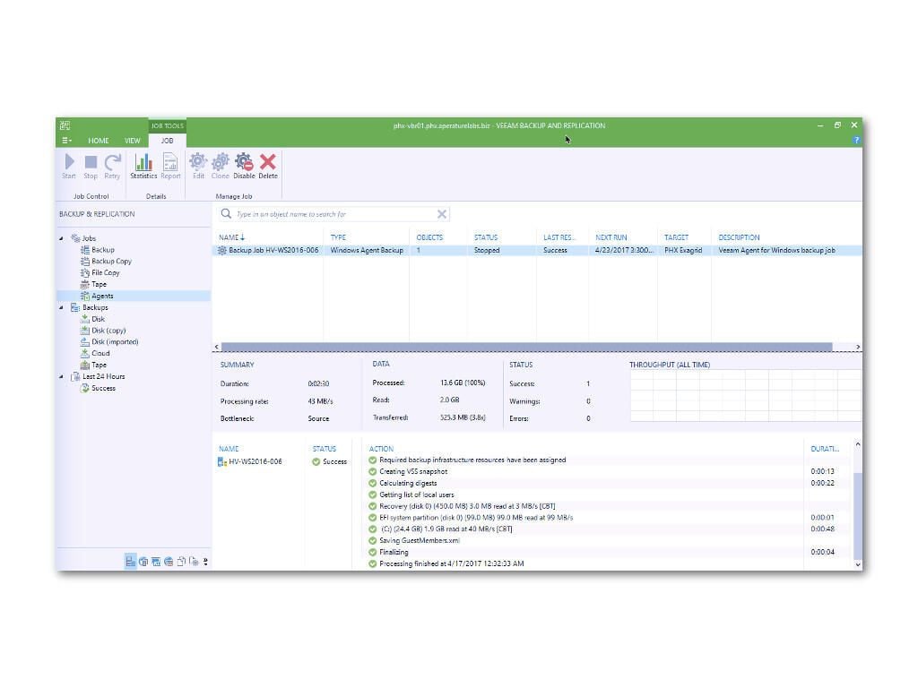Select the HV-WS2016-006 machine in the details list
Screen dimensions: 918x688
(x=250, y=461)
